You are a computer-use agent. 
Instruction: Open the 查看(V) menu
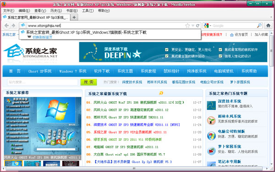40,11
